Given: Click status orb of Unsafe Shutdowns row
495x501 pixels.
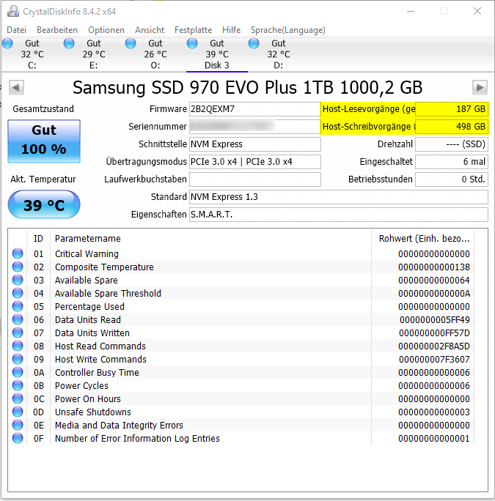Looking at the screenshot, I should [18, 412].
